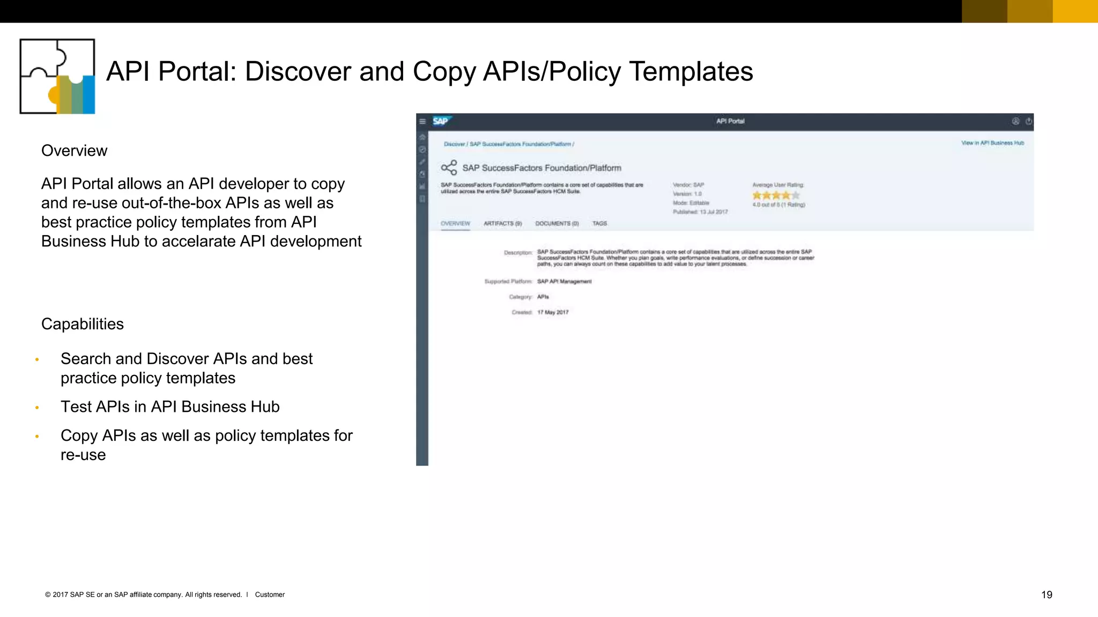Select the 'SAP API Management' platform value
The height and width of the screenshot is (617, 1098).
pyautogui.click(x=564, y=281)
